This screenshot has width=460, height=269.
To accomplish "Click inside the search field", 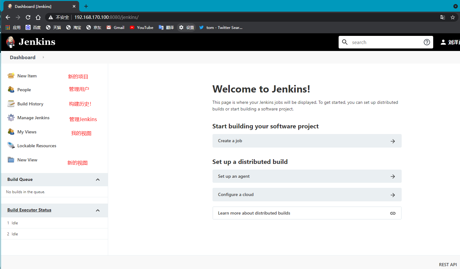I will [378, 42].
